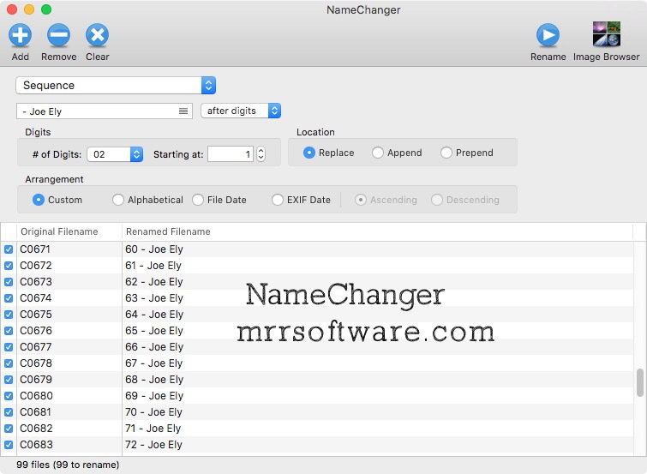Click the file list vertical scrollbar
This screenshot has width=647, height=474.
pos(639,382)
